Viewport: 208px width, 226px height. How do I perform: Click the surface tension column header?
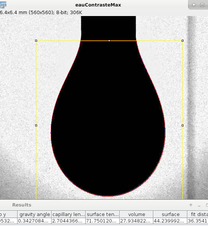102,214
